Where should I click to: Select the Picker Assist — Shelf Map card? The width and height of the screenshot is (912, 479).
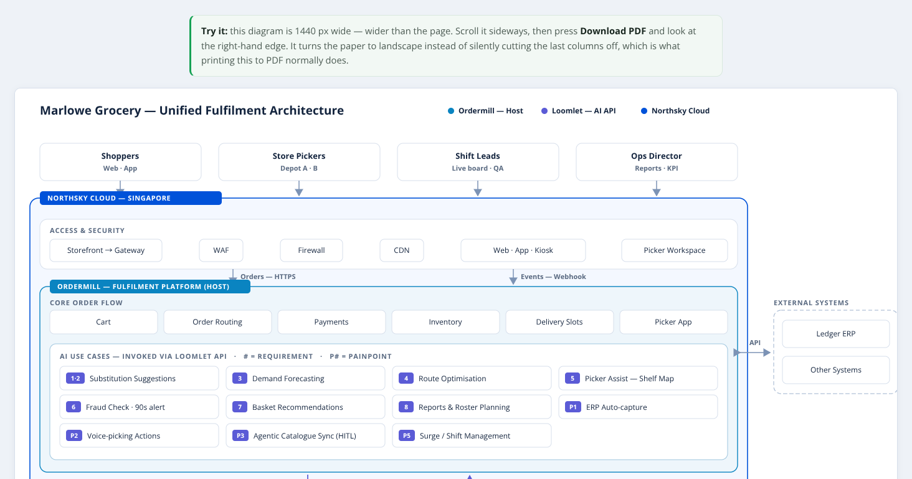[x=639, y=378]
